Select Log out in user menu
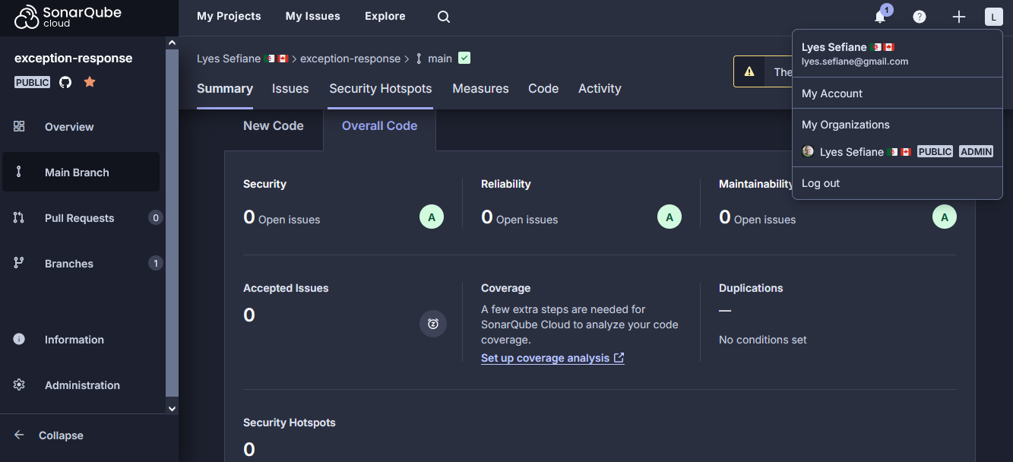The image size is (1013, 462). (x=897, y=183)
